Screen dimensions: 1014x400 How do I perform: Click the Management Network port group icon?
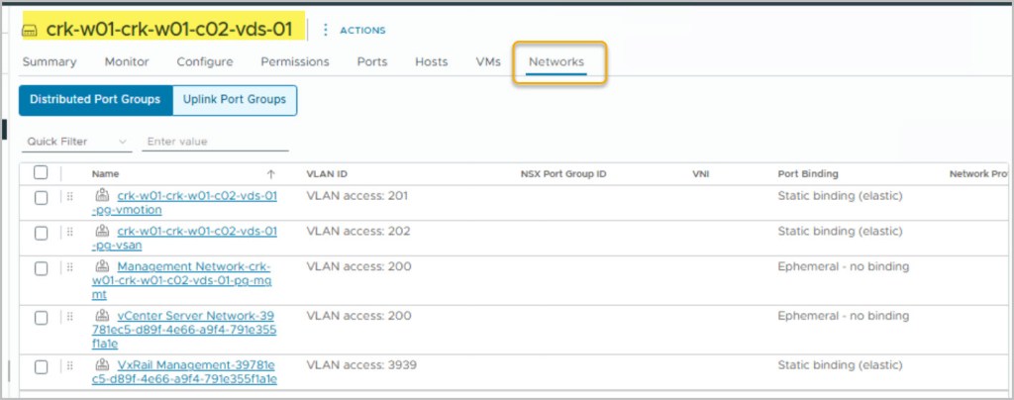(102, 266)
